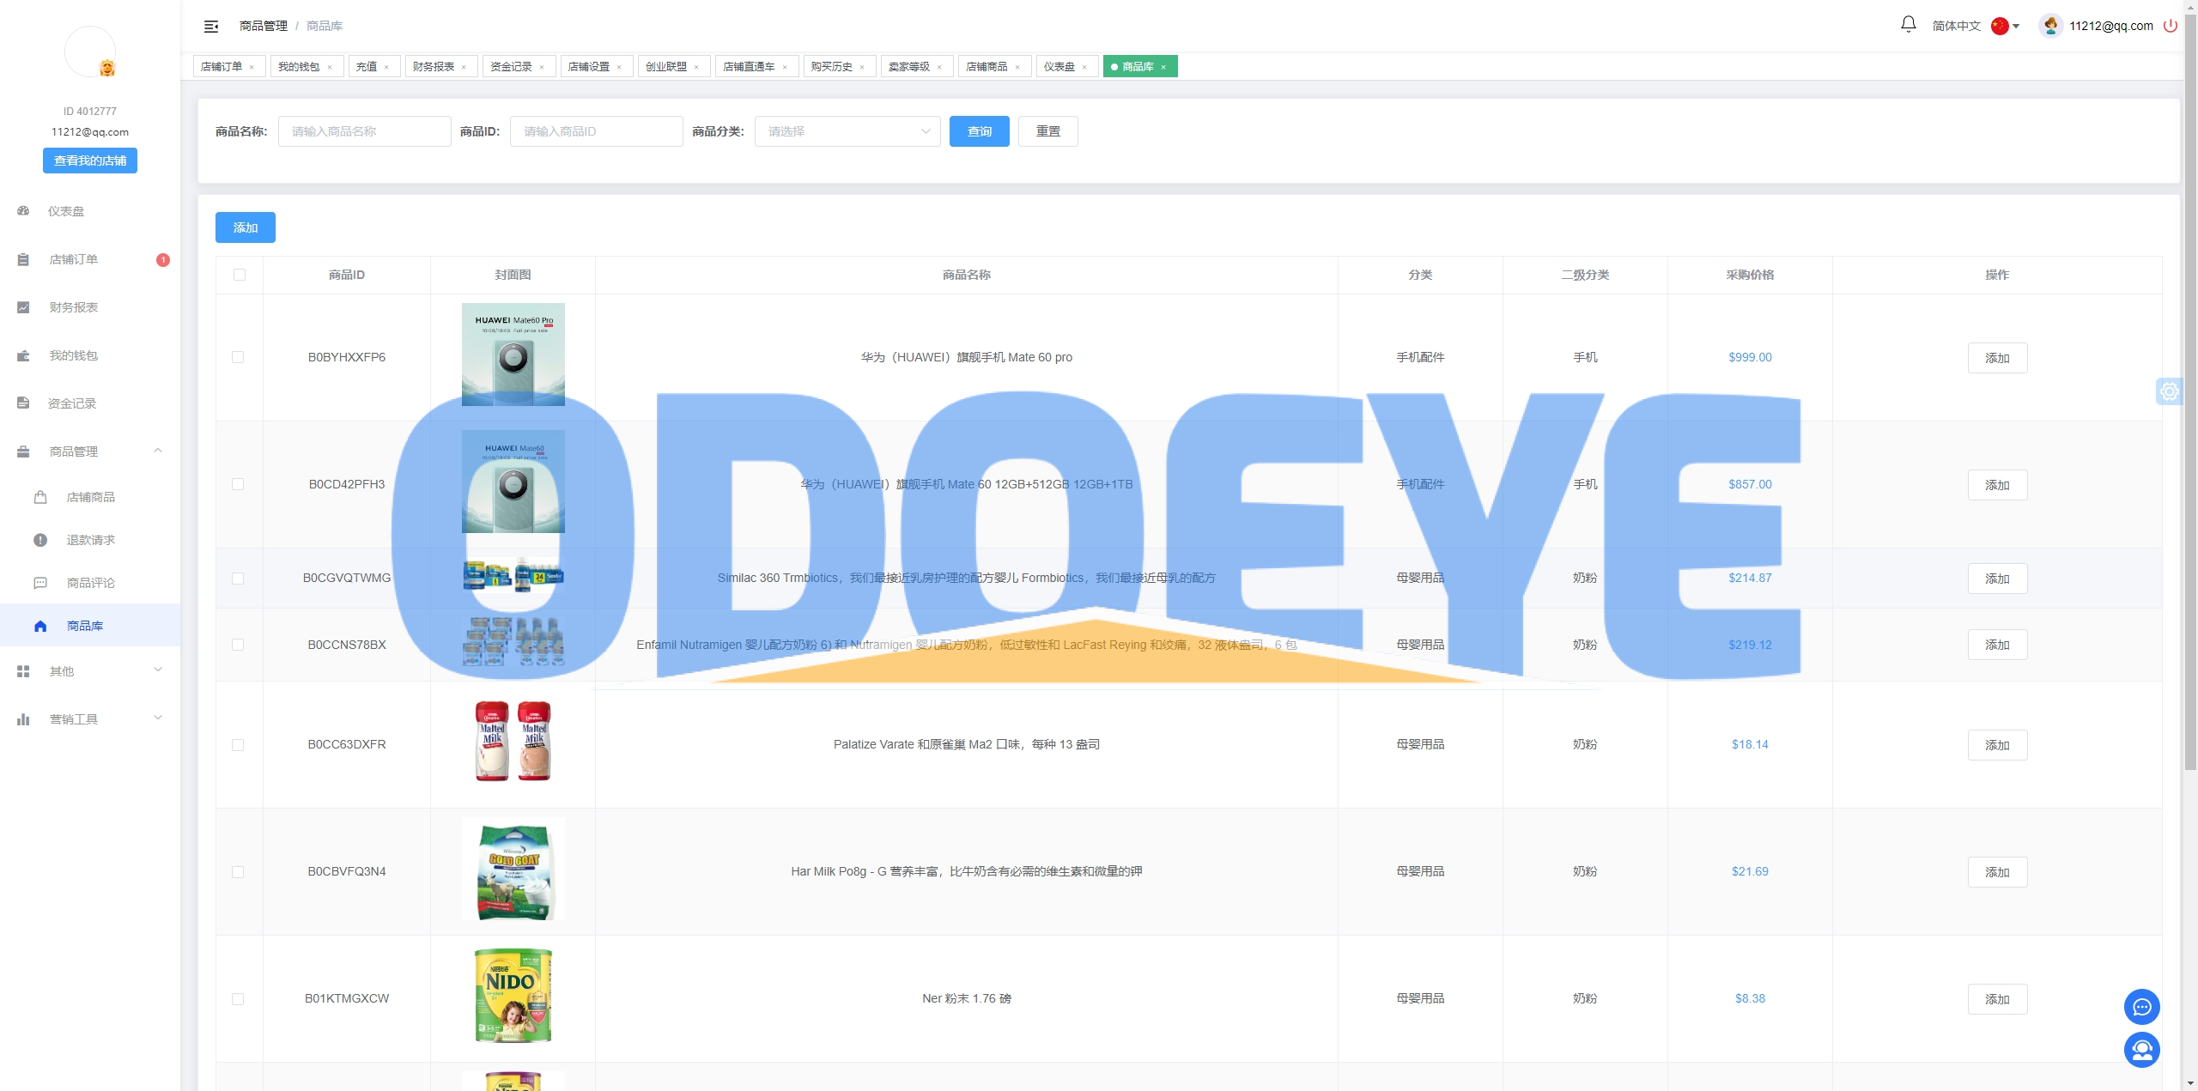Check the row for B0CGVQTWMG
The height and width of the screenshot is (1091, 2198).
click(238, 579)
